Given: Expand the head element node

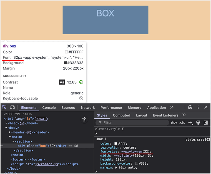Looking at the screenshot, I should tap(6, 123).
